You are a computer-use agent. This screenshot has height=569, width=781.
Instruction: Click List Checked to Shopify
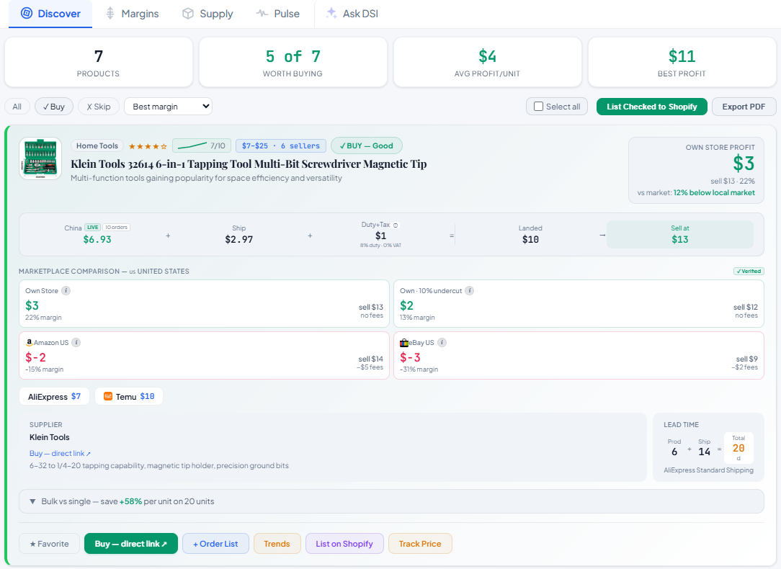pos(651,107)
